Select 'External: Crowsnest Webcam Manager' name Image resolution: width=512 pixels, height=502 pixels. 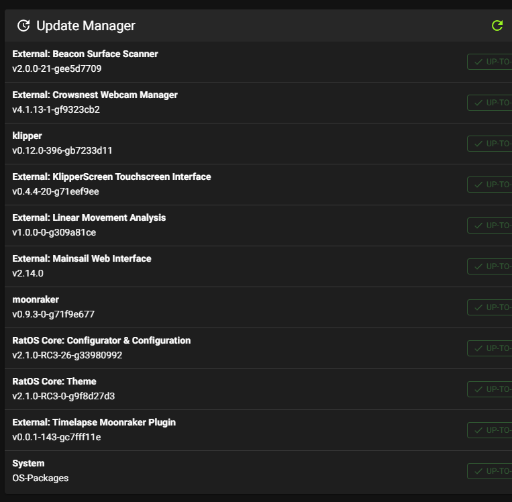pos(95,95)
